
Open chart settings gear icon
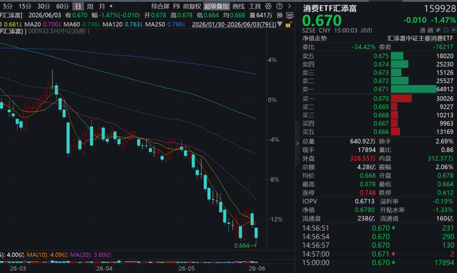tap(268, 6)
